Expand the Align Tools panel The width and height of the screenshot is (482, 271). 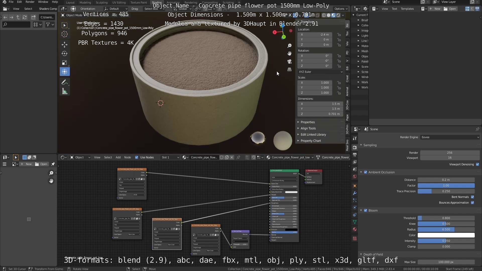coord(308,128)
